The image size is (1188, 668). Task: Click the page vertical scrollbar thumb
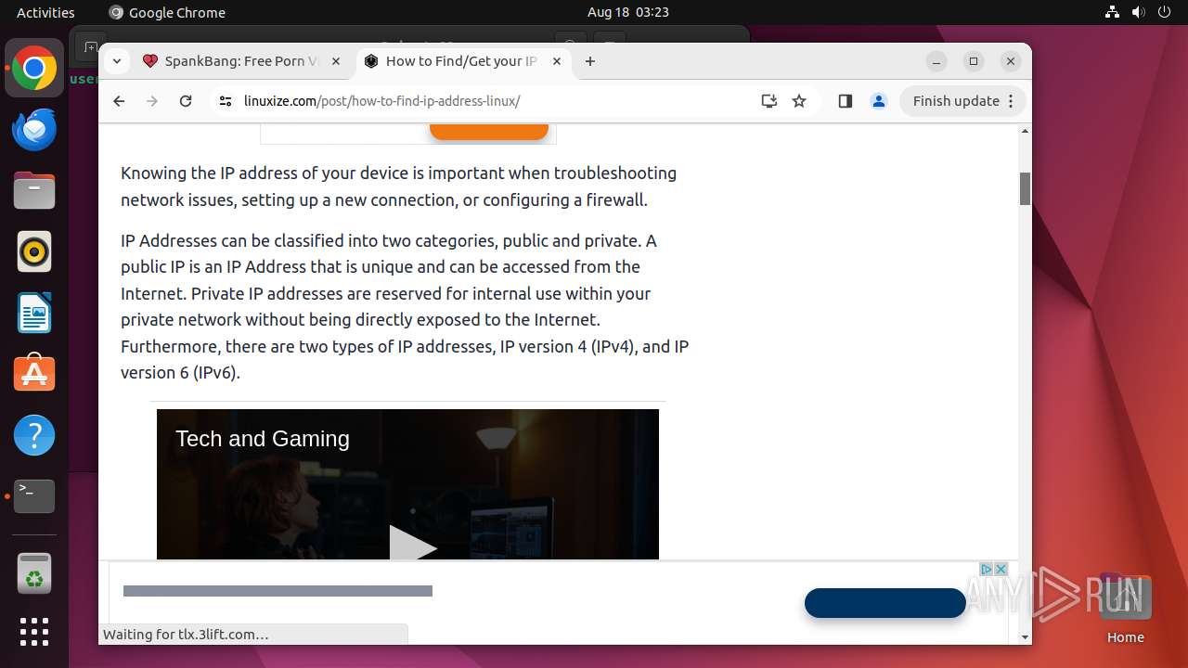tap(1025, 188)
